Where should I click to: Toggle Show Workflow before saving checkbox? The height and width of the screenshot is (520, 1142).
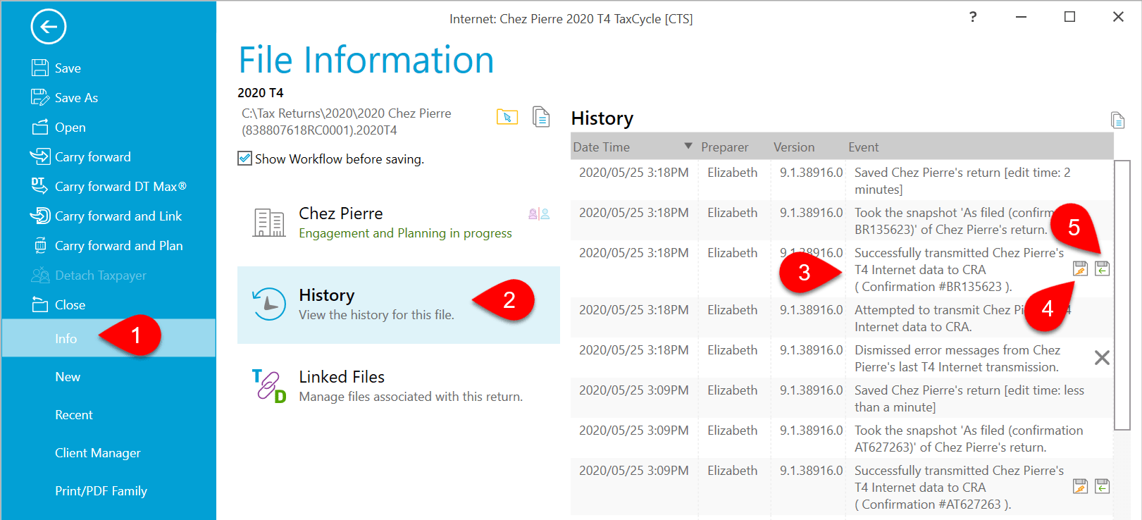(x=245, y=159)
